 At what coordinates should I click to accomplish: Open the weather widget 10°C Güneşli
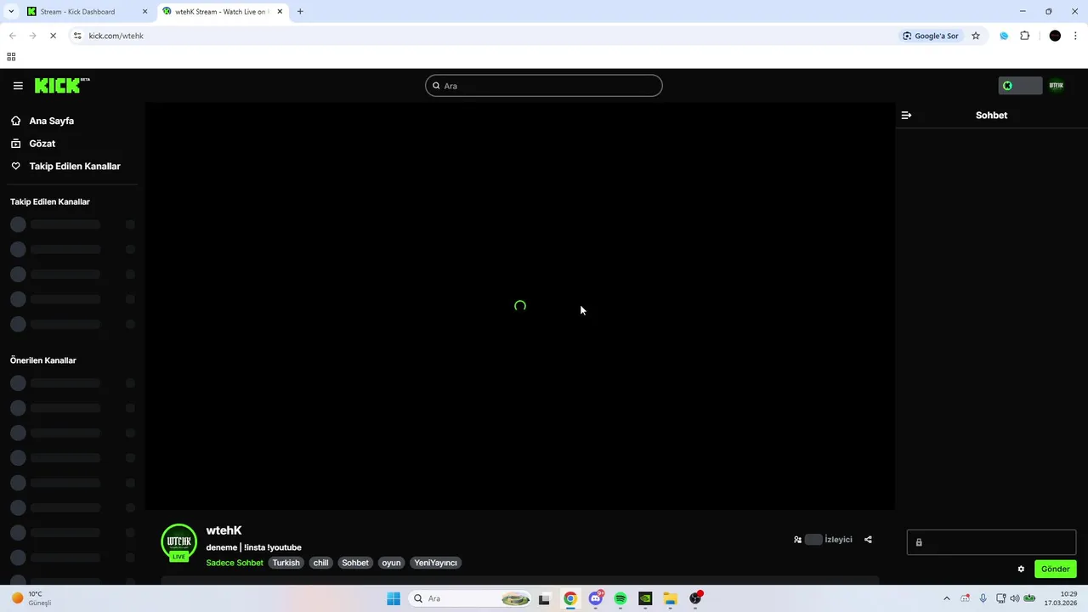[x=32, y=598]
